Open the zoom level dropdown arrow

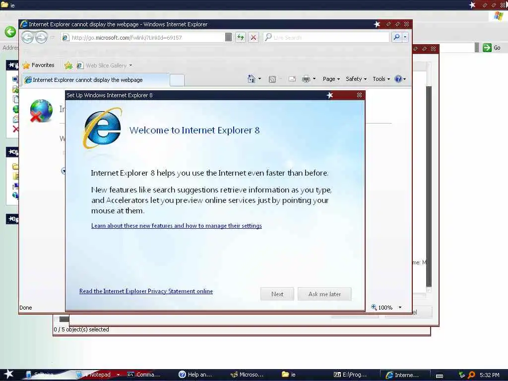coord(400,308)
